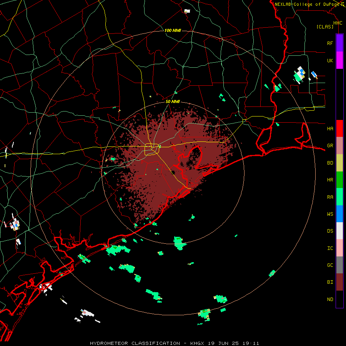Click the ND legend label

pos(330,299)
